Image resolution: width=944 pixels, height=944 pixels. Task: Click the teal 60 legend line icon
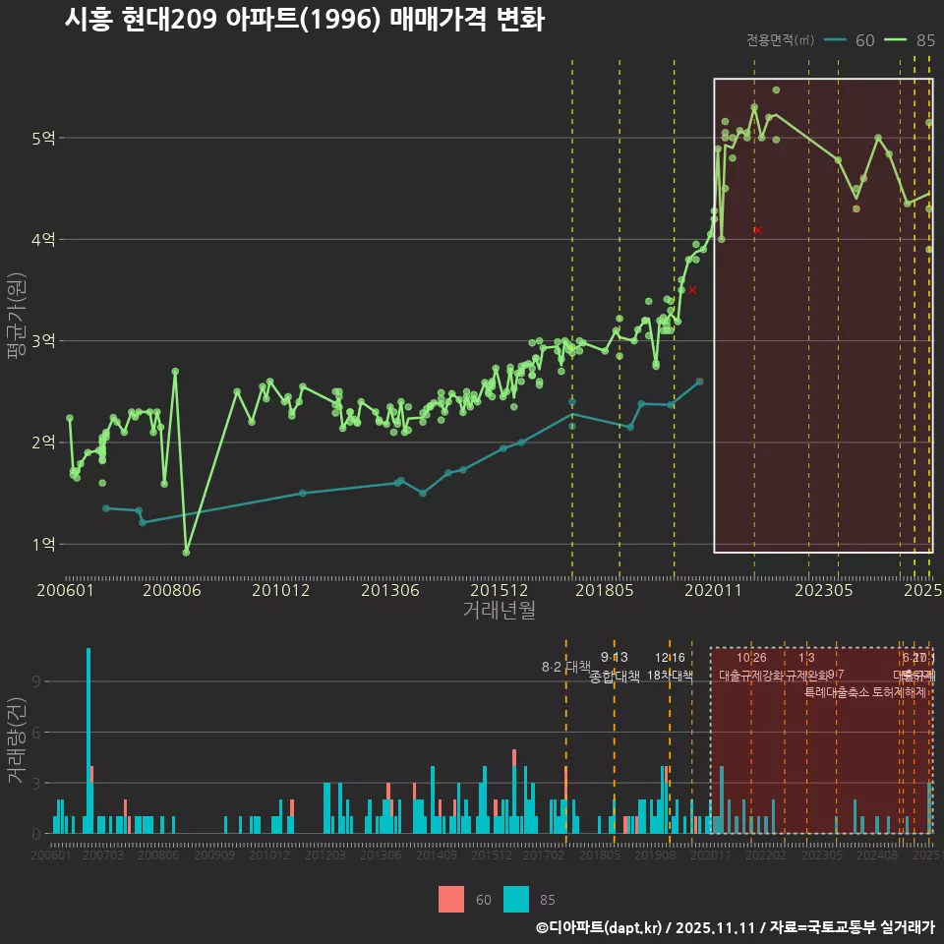(x=835, y=41)
